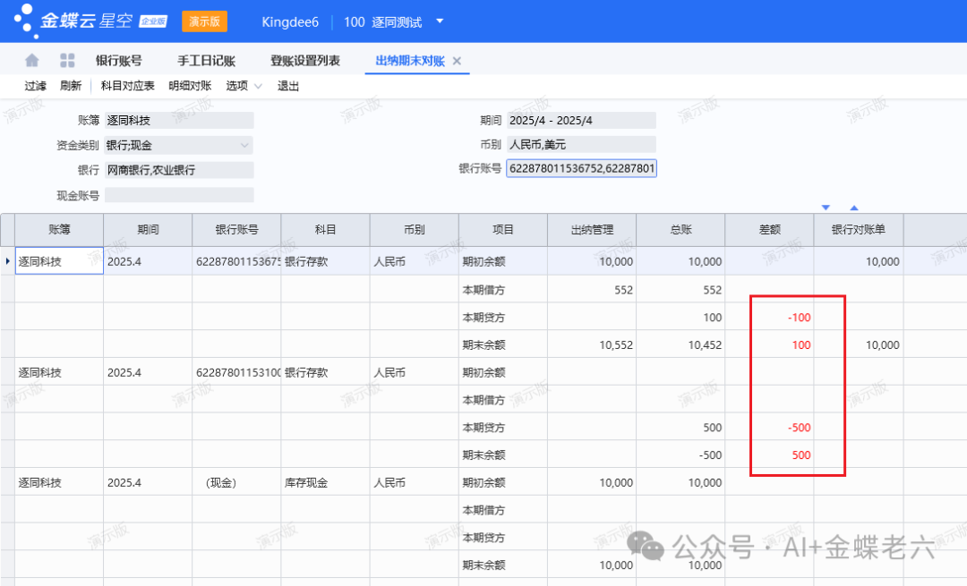Expand the 100 逐同测试 organization dropdown

tap(439, 21)
